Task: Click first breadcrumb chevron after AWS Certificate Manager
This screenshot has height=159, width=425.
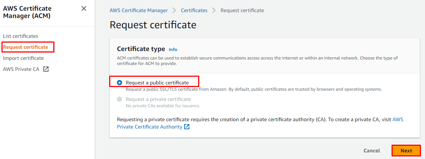Action: point(174,10)
